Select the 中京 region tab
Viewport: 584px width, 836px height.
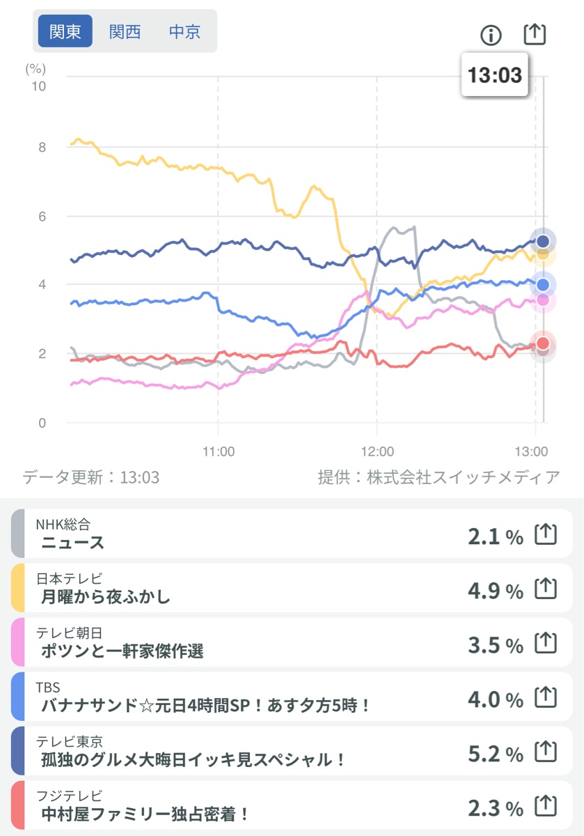click(184, 32)
